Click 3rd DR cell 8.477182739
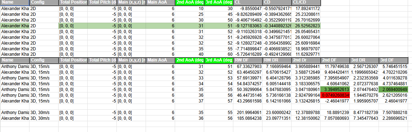 coord(364,113)
